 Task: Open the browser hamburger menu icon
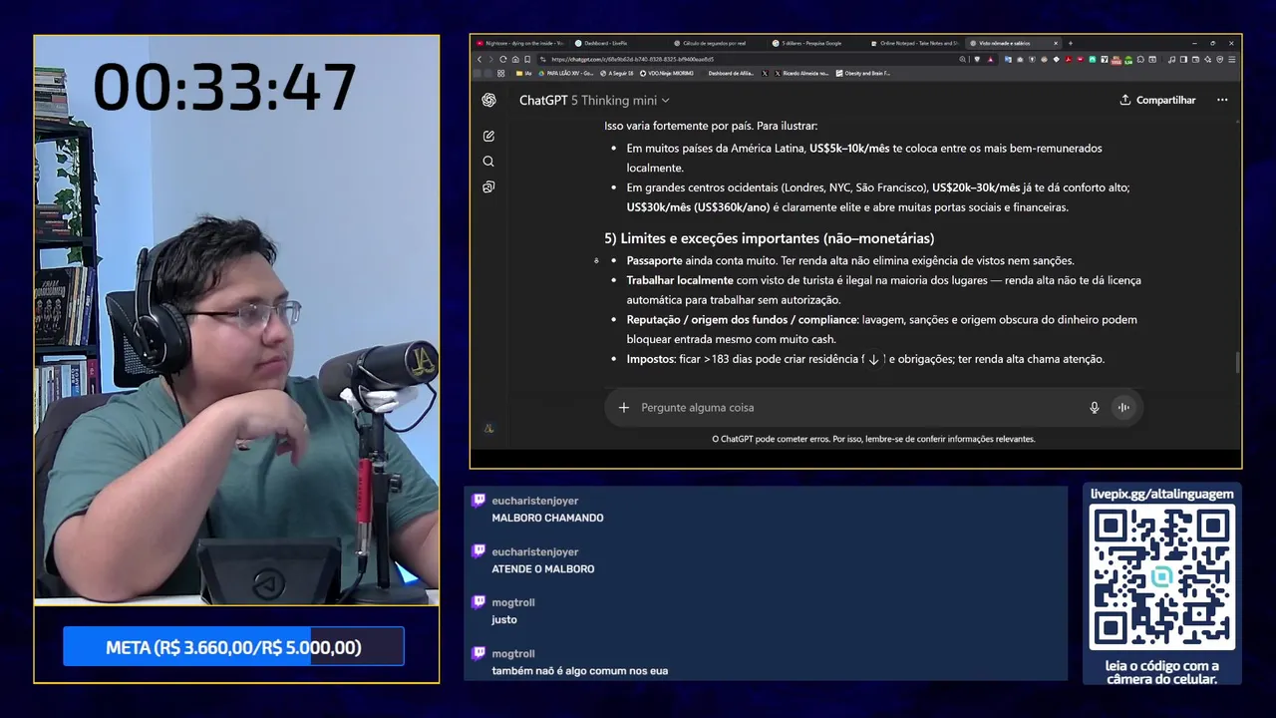1232,59
